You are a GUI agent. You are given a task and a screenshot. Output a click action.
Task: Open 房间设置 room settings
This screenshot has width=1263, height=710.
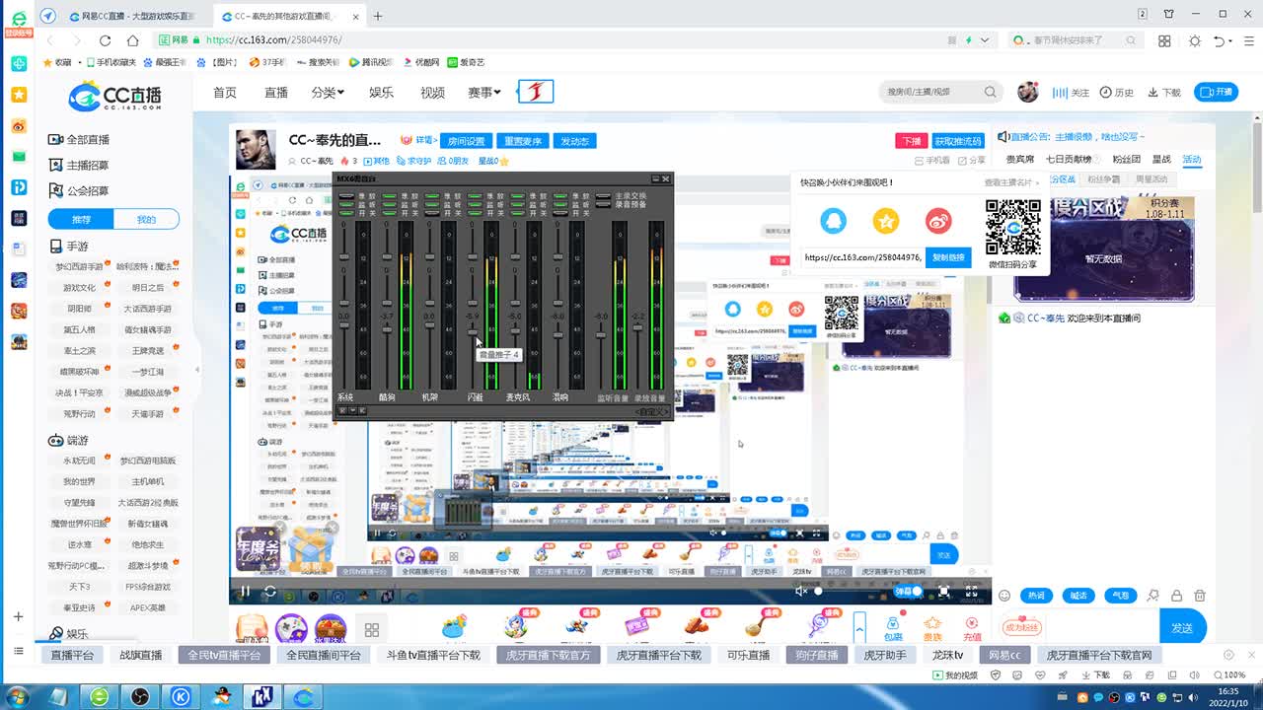[x=466, y=141]
